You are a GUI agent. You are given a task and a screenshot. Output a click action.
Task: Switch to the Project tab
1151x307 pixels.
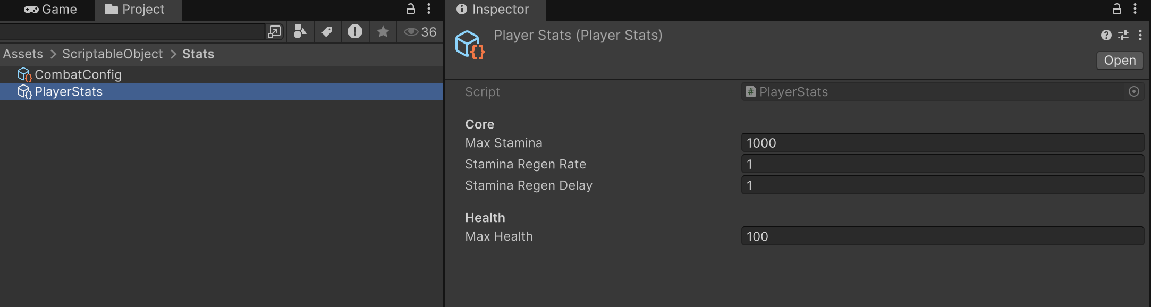pyautogui.click(x=136, y=10)
